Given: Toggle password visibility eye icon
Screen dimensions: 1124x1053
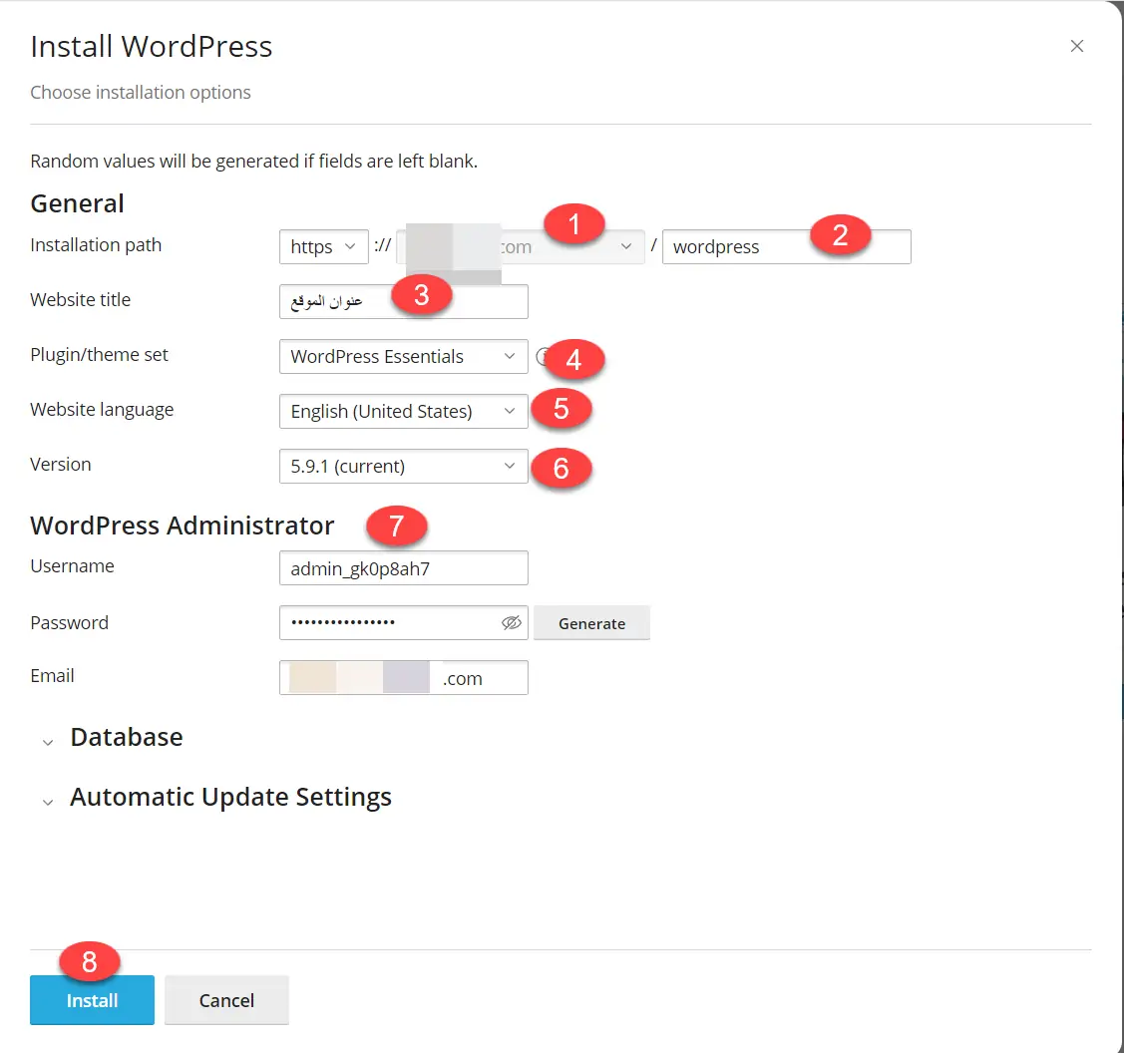Looking at the screenshot, I should 511,623.
